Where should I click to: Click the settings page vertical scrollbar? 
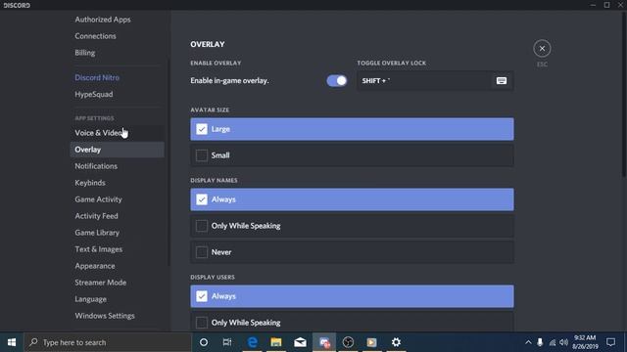click(624, 94)
